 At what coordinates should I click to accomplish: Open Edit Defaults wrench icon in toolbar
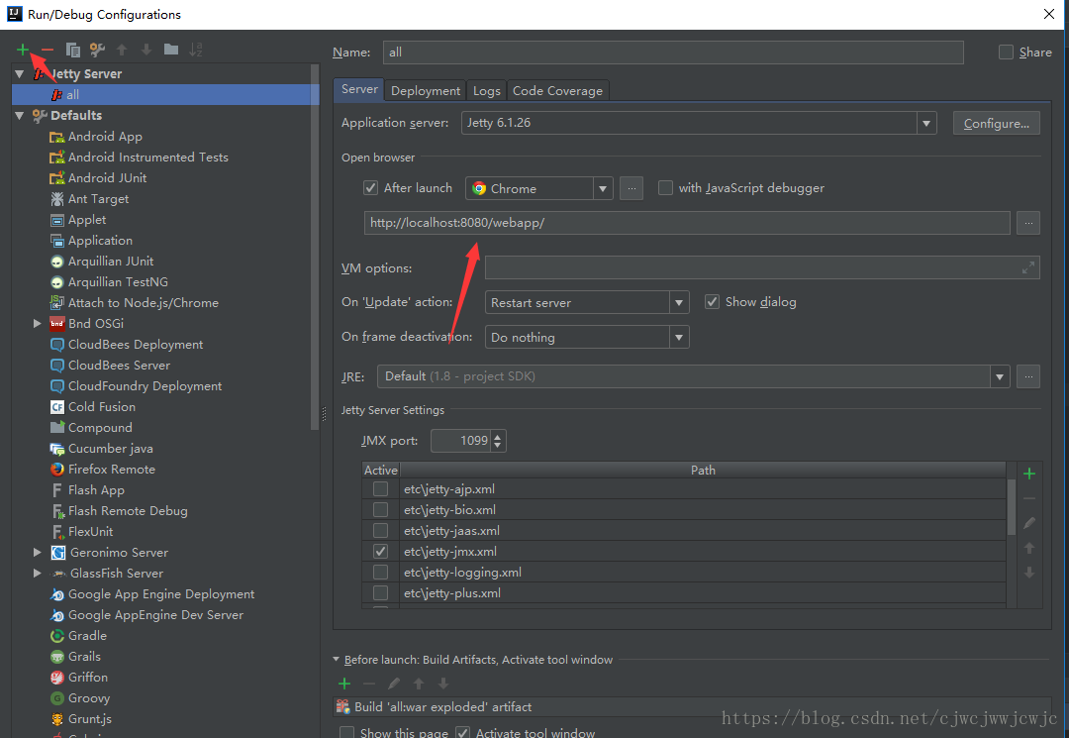(x=97, y=50)
